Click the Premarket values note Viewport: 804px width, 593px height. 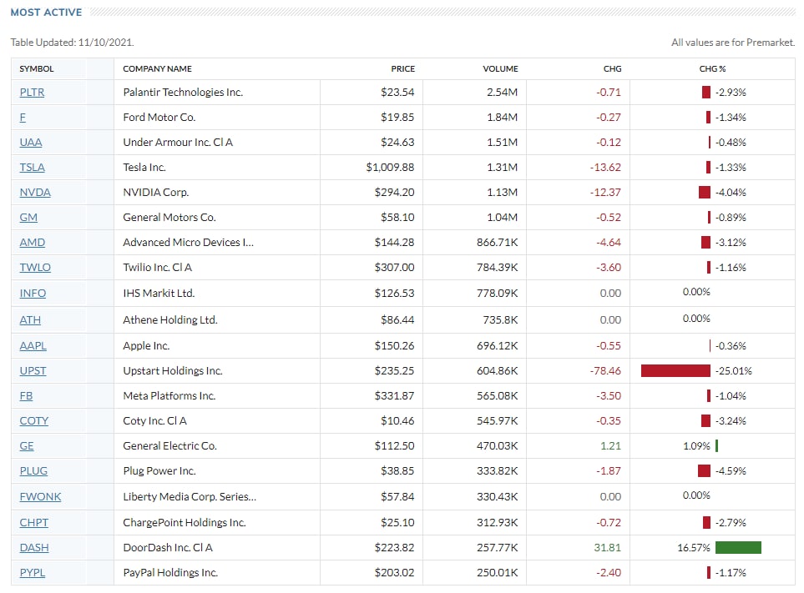(x=733, y=43)
